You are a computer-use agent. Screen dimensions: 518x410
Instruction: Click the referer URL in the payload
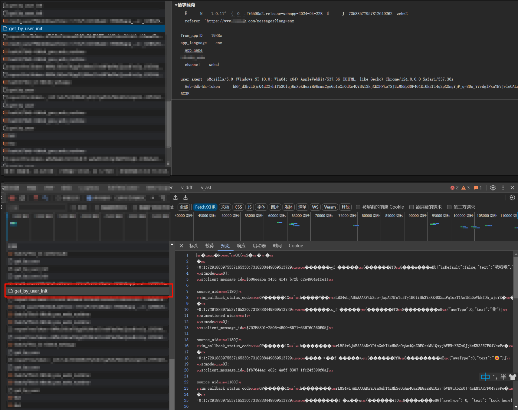[250, 21]
